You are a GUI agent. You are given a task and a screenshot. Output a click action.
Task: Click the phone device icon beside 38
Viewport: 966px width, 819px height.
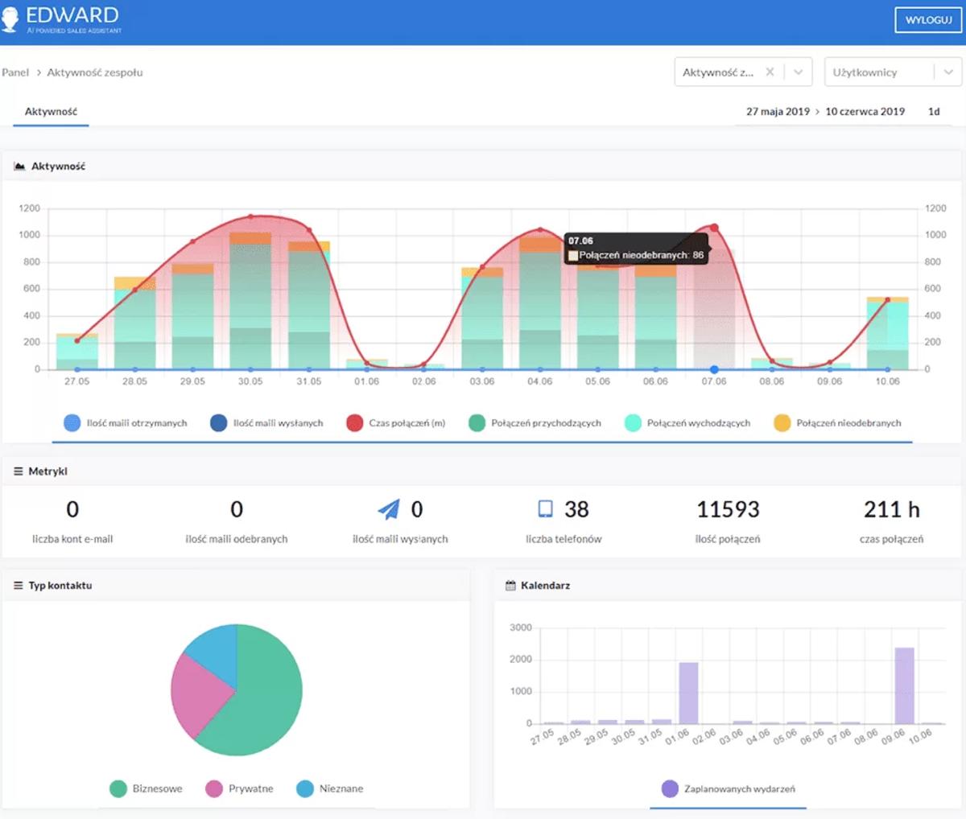point(546,508)
